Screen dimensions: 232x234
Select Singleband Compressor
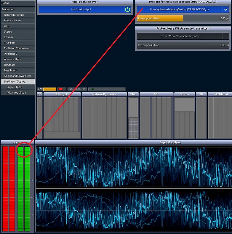18,76
